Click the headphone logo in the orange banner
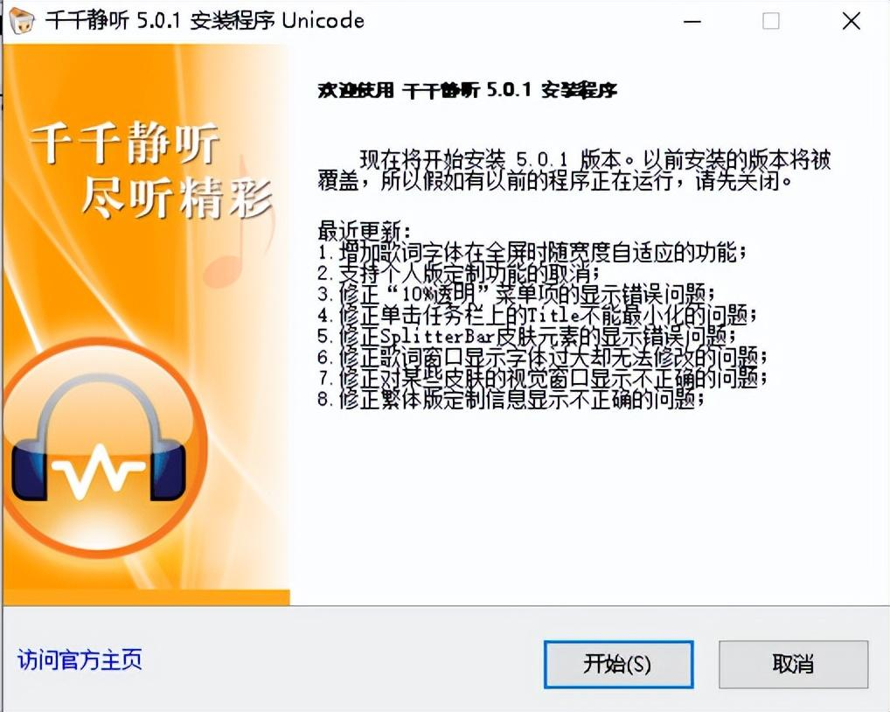This screenshot has height=712, width=890. (100, 447)
